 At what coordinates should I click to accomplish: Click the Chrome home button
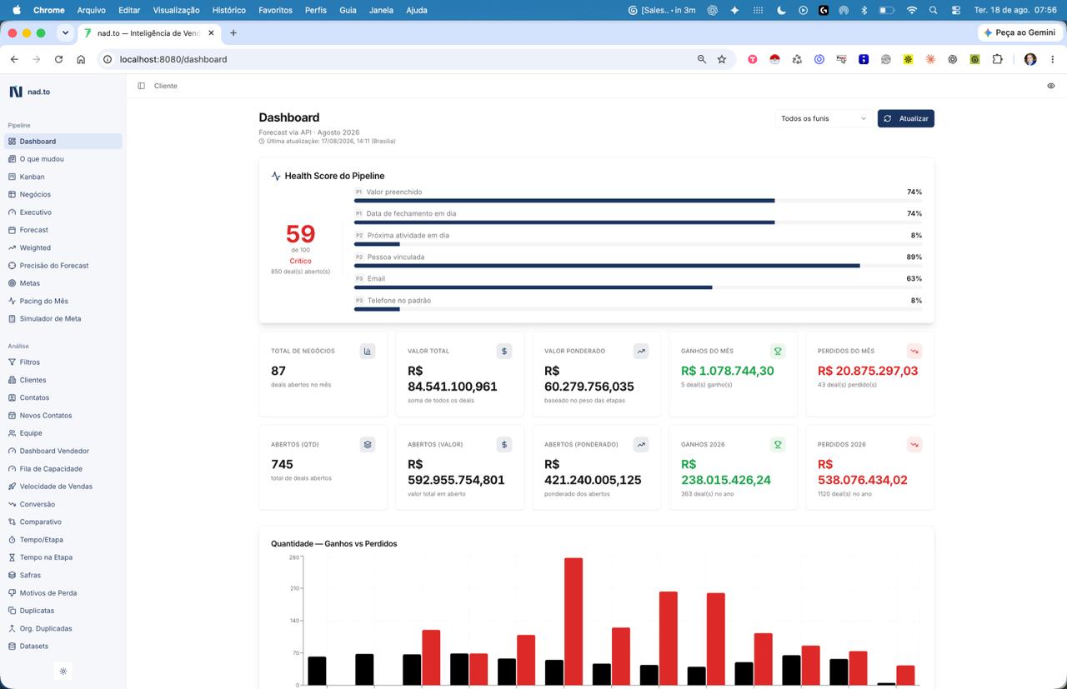tap(81, 59)
